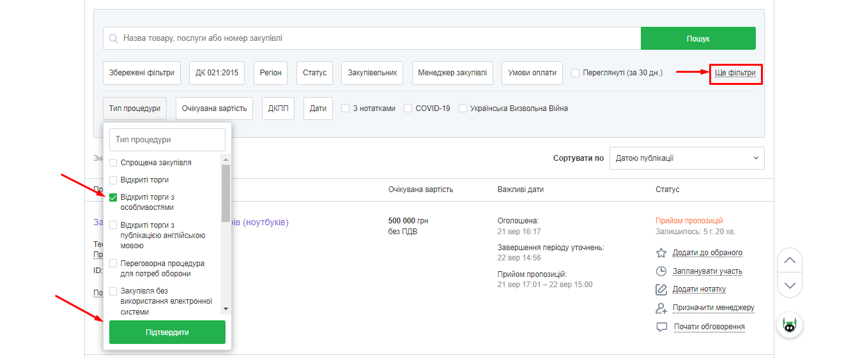860x358 pixels.
Task: Click the pencil icon for Додати нотатку
Action: 661,290
